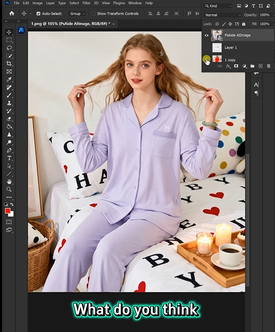This screenshot has height=332, width=275.
Task: Select the Eraser tool
Action: click(x=9, y=119)
